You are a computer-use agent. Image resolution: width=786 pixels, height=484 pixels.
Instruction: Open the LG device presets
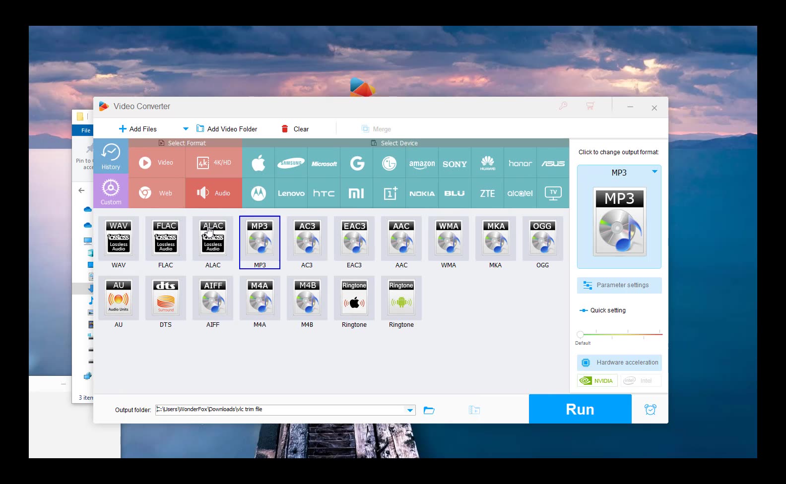pyautogui.click(x=390, y=163)
